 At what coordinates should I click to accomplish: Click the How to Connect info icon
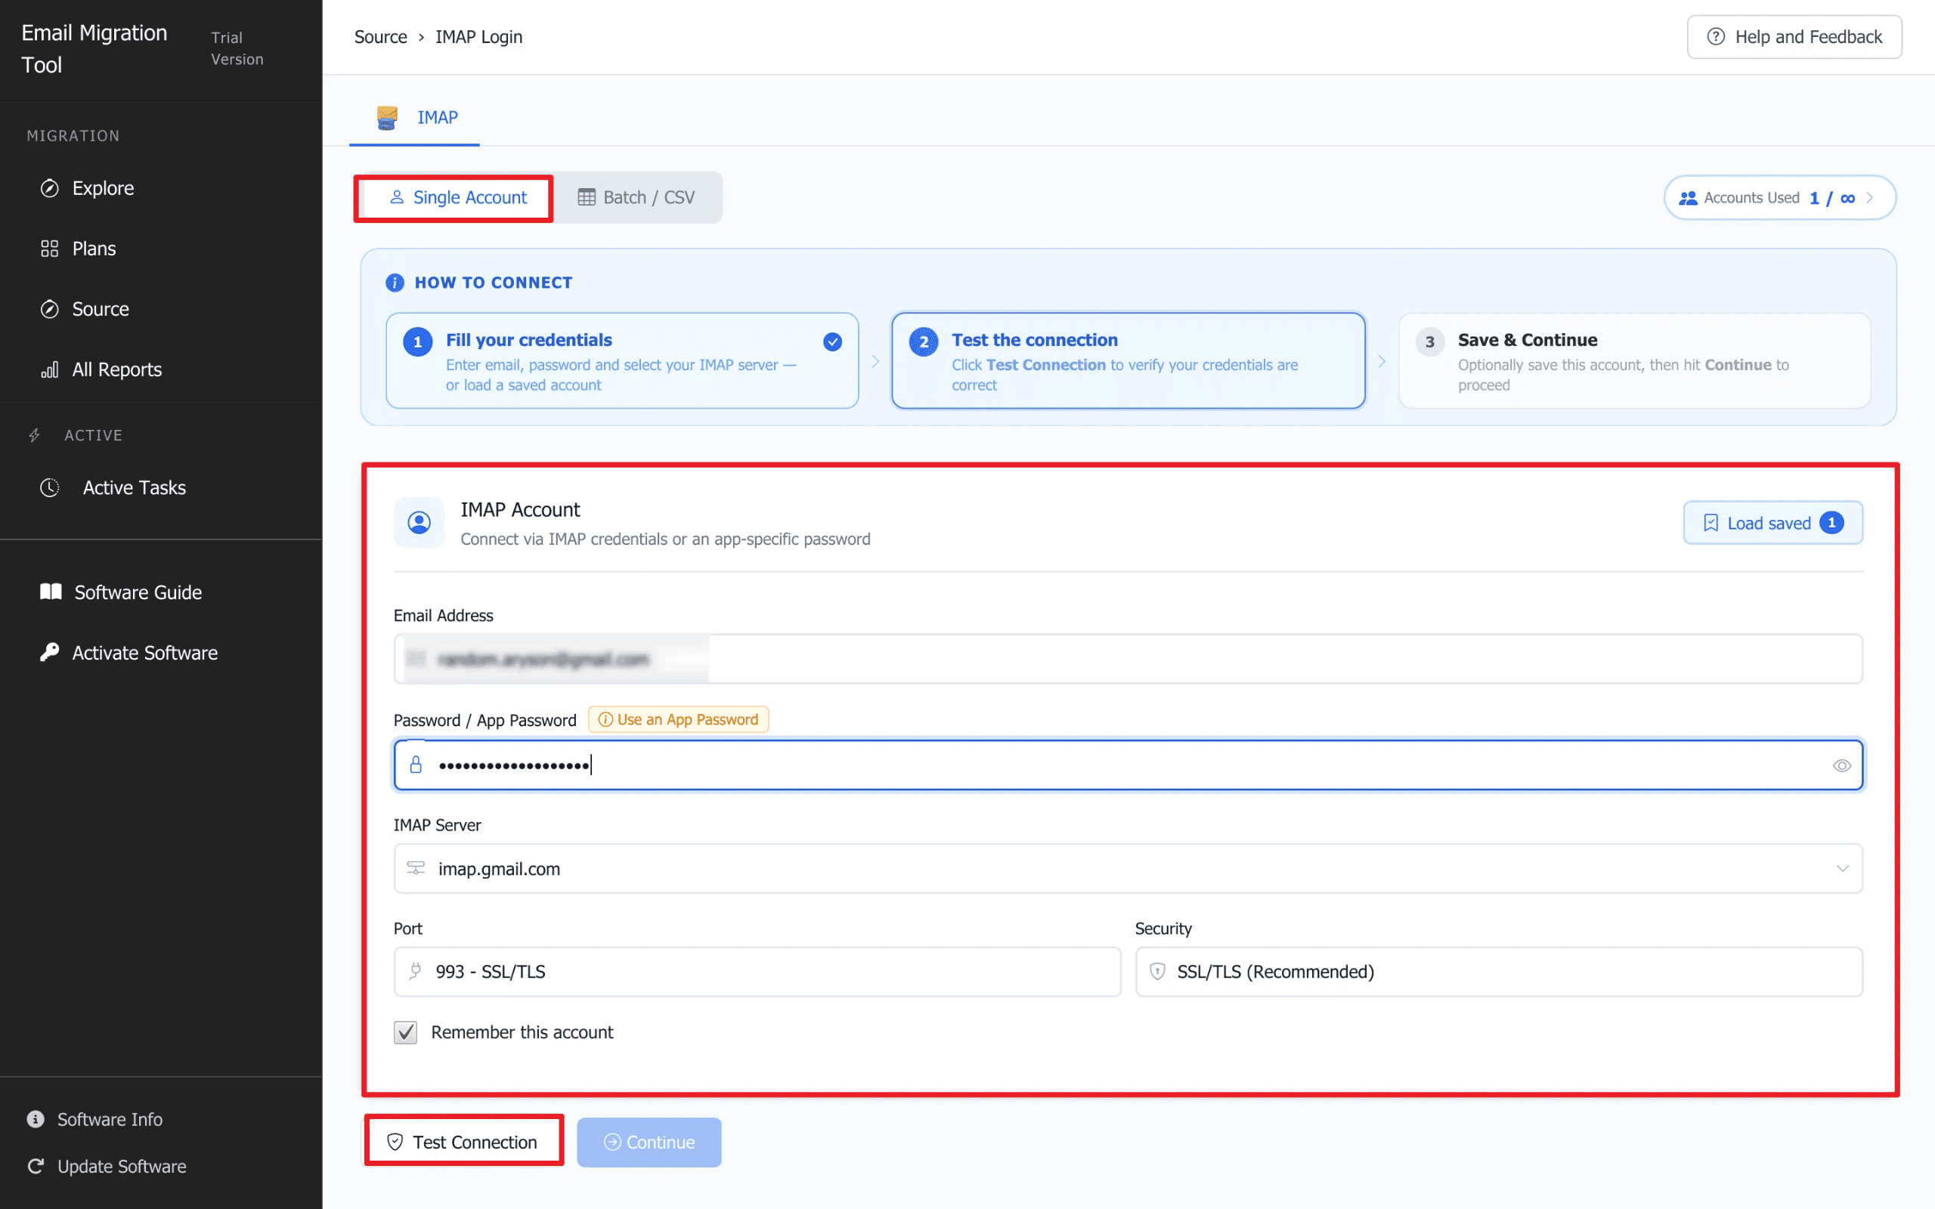click(395, 283)
